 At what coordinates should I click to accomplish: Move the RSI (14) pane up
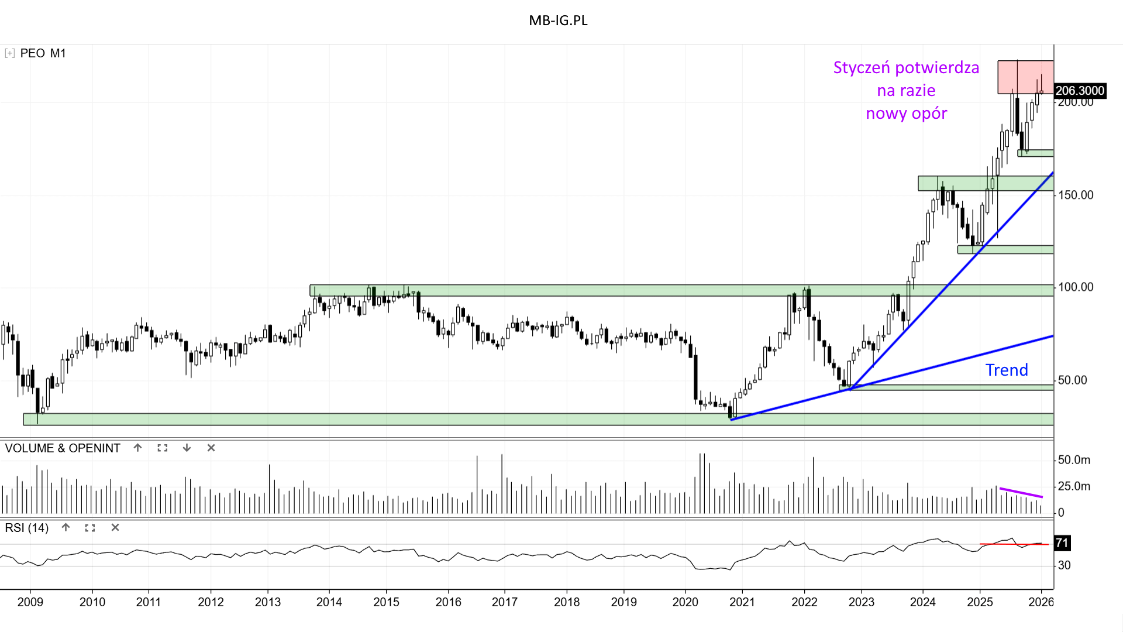66,527
